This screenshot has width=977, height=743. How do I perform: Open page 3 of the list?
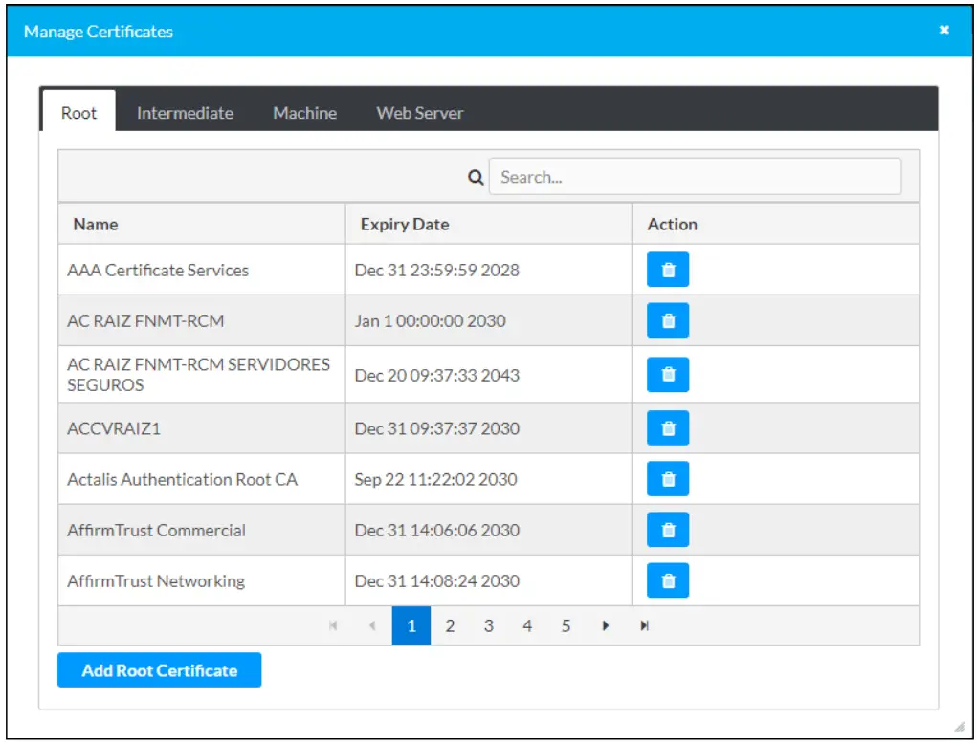point(488,626)
